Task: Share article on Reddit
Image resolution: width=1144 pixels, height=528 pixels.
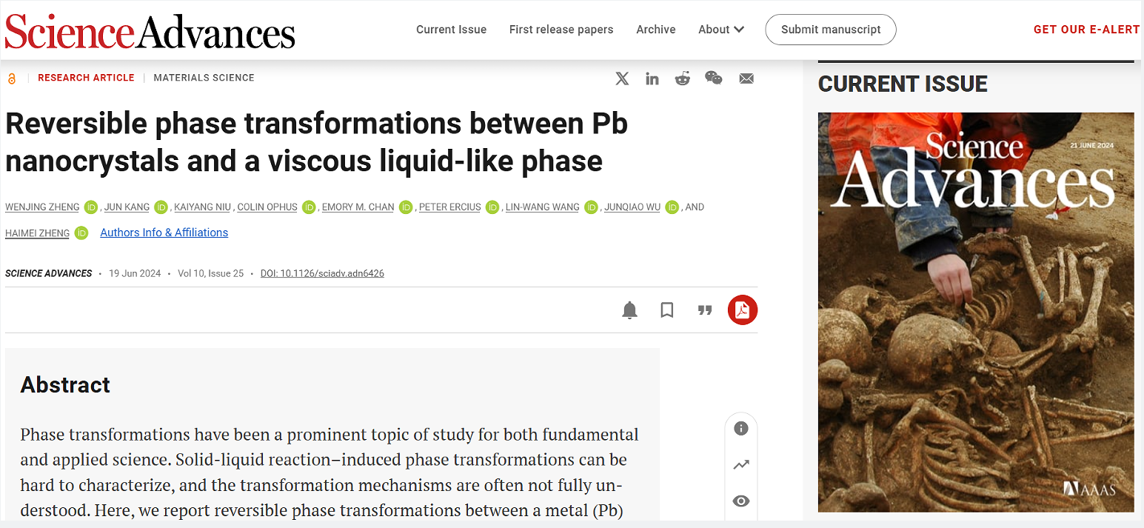Action: pos(682,78)
